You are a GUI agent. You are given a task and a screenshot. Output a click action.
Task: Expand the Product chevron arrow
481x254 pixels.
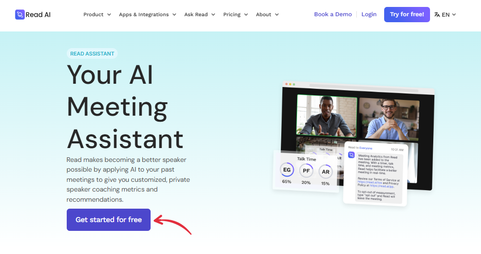point(109,15)
